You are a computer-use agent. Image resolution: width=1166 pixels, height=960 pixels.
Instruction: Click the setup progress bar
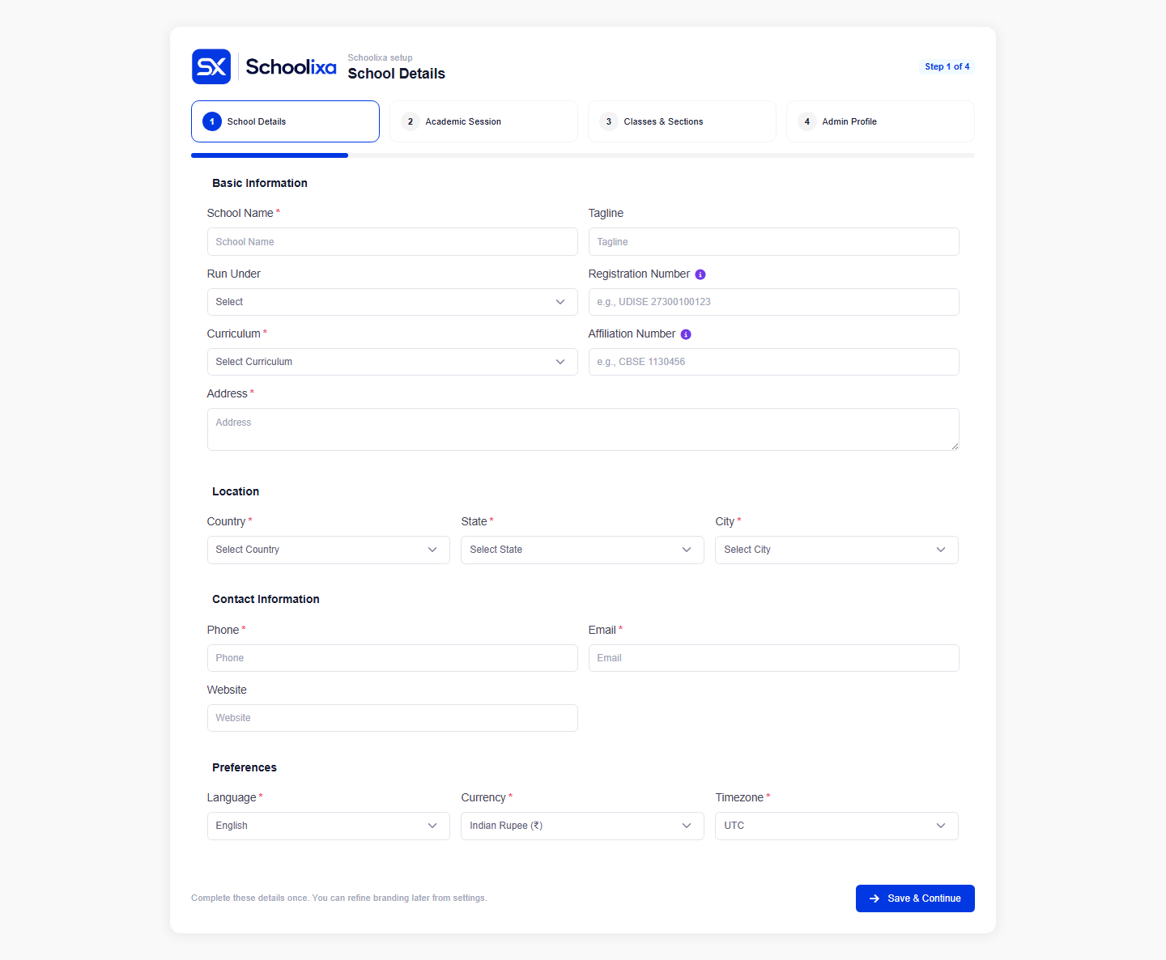(583, 155)
